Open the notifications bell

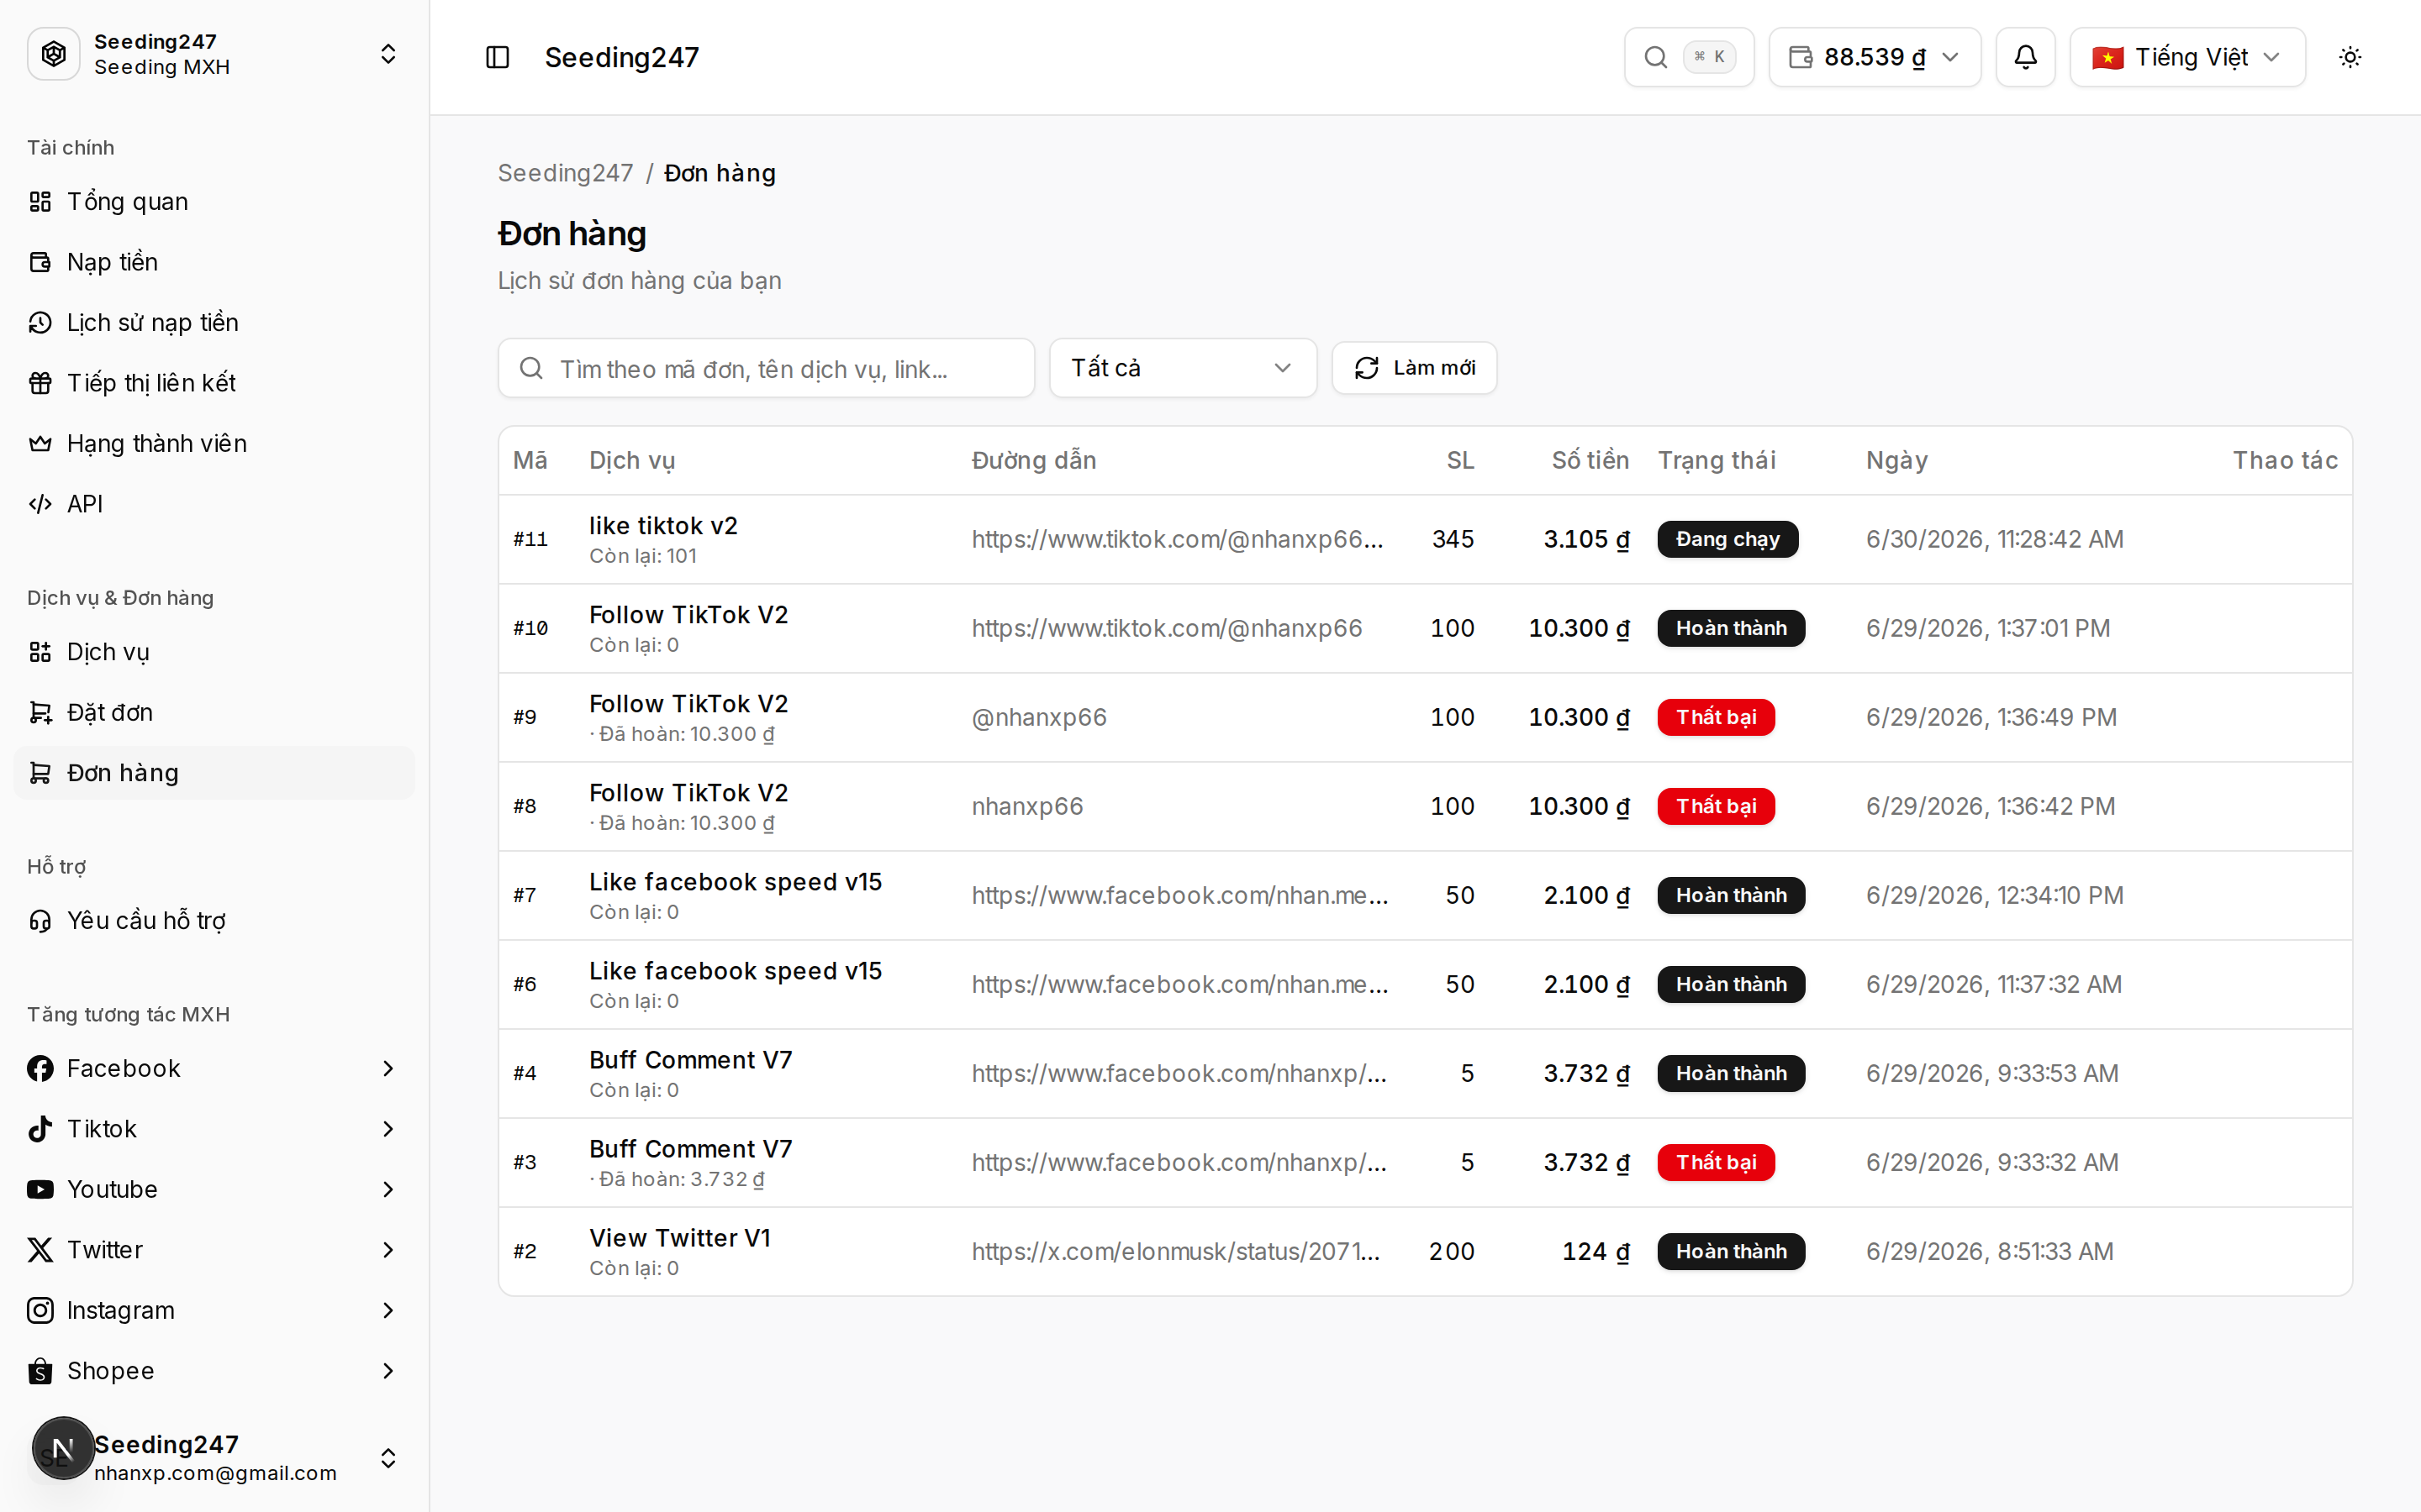2025,57
